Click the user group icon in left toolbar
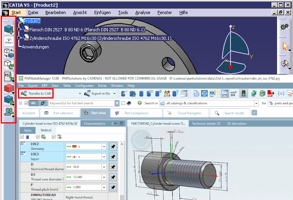 (x=8, y=112)
